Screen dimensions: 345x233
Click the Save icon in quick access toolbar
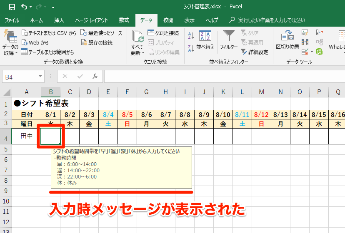(x=12, y=7)
